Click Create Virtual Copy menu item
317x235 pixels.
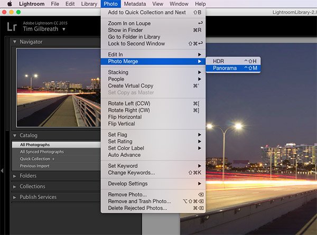(130, 86)
